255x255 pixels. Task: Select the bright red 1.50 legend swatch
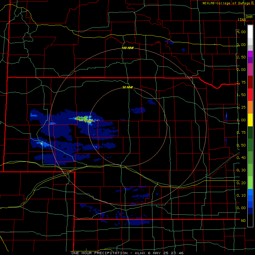250,95
